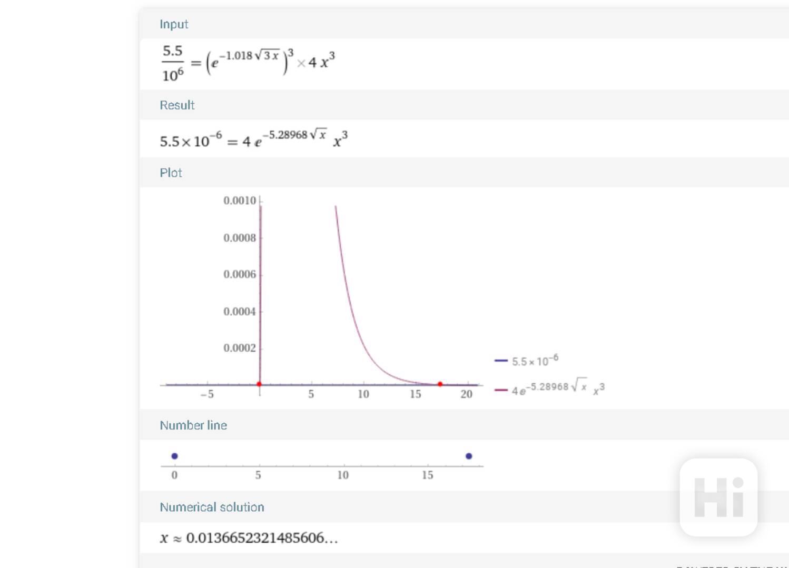The width and height of the screenshot is (789, 568).
Task: Click the 10 tick on number line
Action: [x=343, y=475]
